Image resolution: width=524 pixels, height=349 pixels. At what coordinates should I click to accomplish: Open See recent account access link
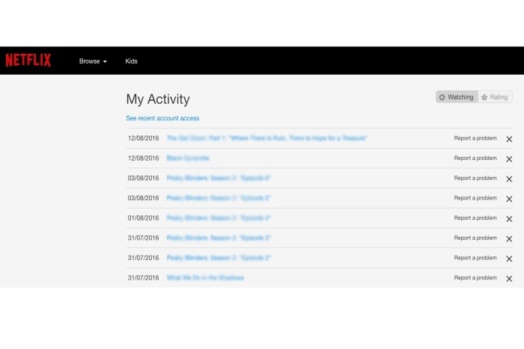point(162,118)
